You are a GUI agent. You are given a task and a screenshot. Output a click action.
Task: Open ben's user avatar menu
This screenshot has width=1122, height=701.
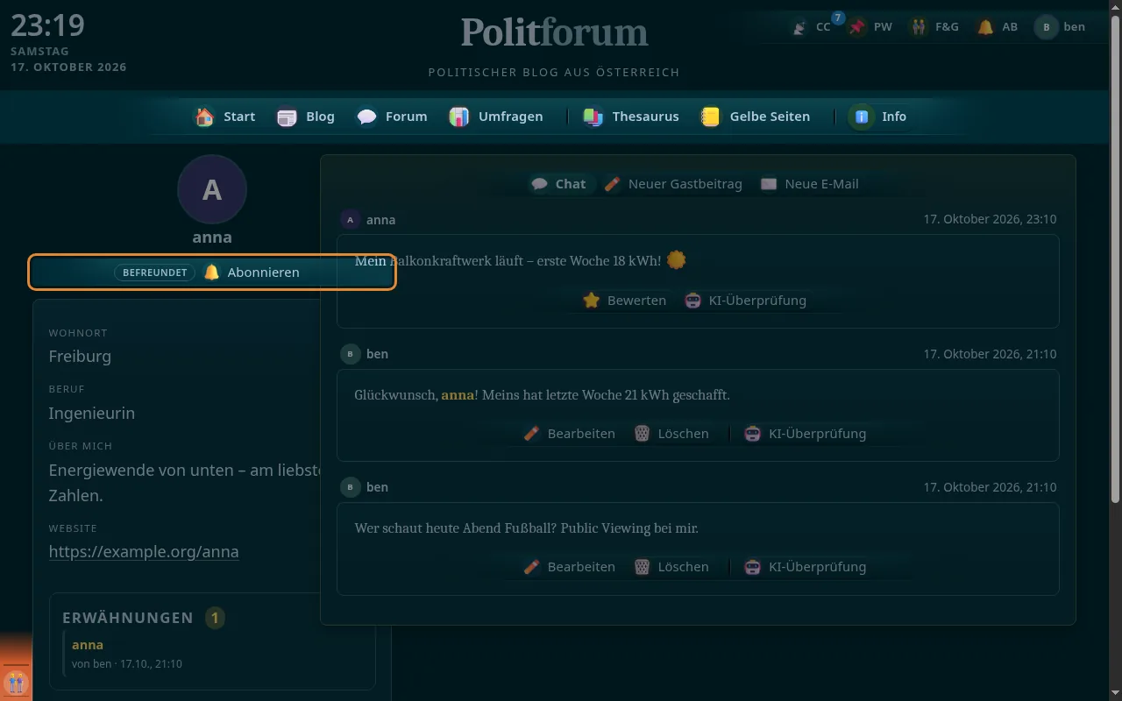[x=1061, y=27]
